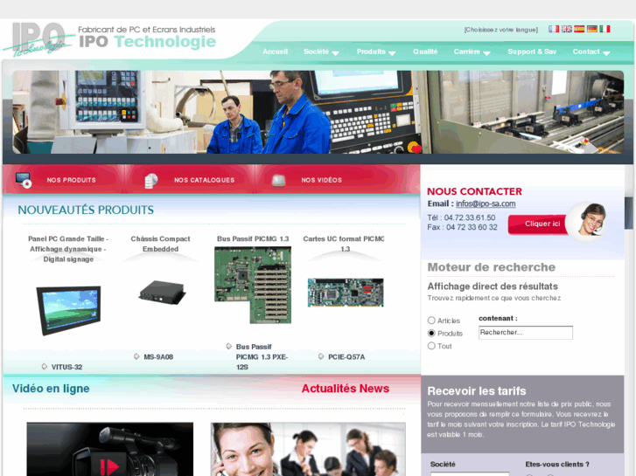Switch site language to French flag

pos(553,29)
